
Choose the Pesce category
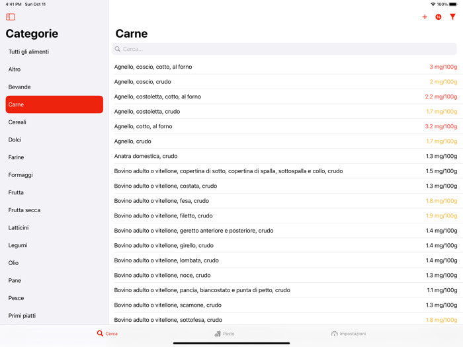(54, 298)
